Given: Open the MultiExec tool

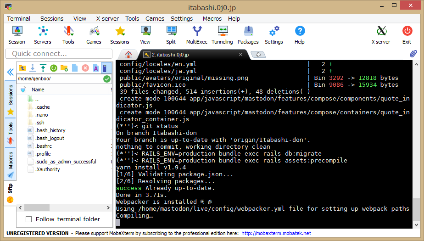Looking at the screenshot, I should 196,35.
